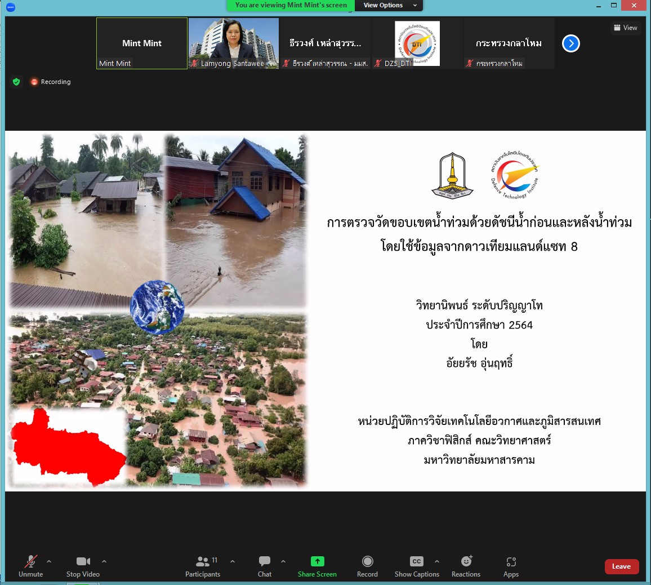This screenshot has width=651, height=585.
Task: Click 'You are viewing Mint Mint's screen' banner
Action: pyautogui.click(x=291, y=6)
